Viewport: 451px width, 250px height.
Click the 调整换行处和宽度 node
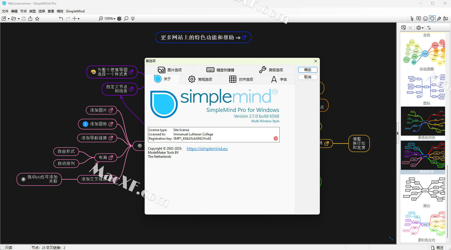359,143
